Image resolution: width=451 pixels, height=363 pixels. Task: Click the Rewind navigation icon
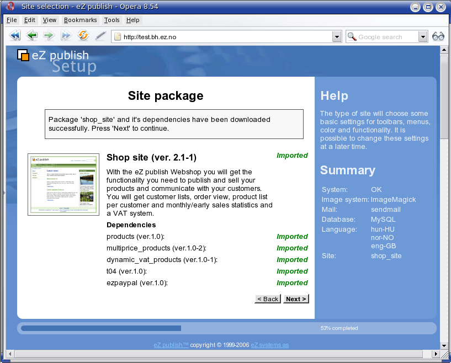pos(15,36)
